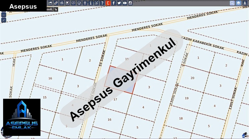The height and width of the screenshot is (139, 249).
Task: Toggle the search magnifier panel
Action: tap(232, 3)
